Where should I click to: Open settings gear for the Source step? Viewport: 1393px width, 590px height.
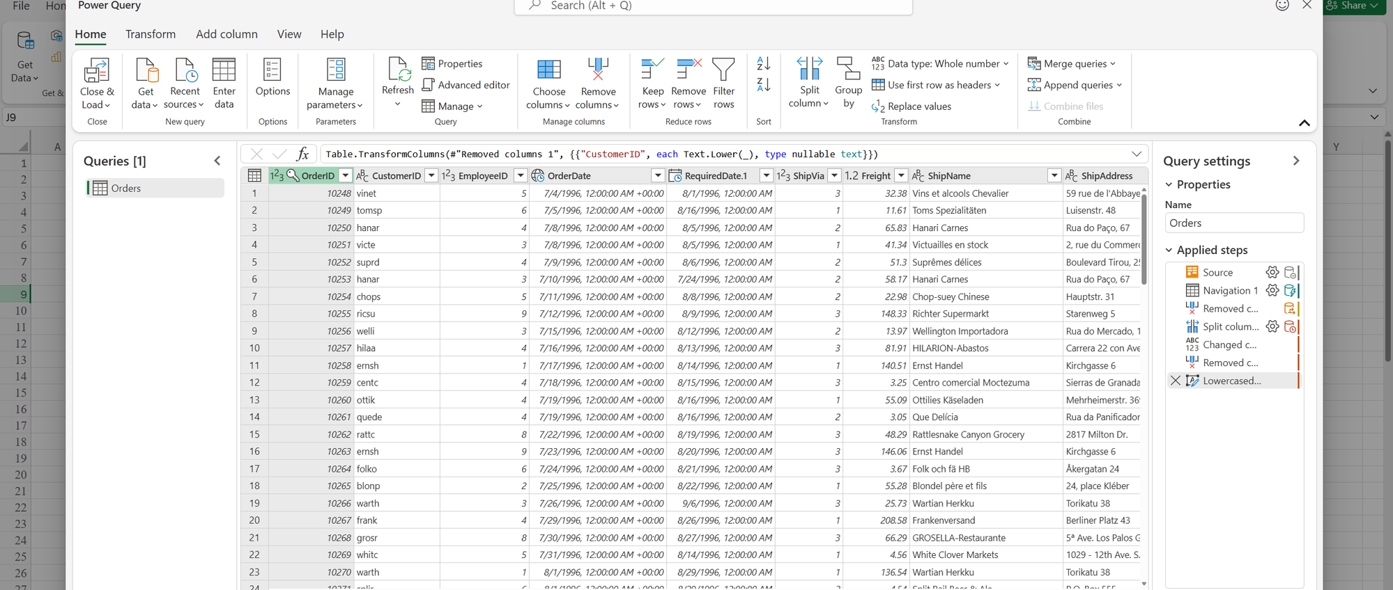click(x=1272, y=273)
